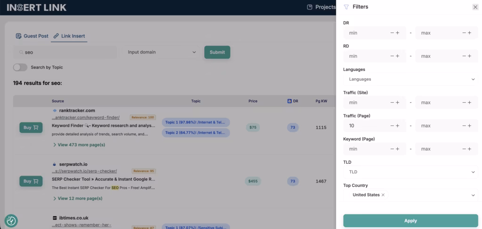
Task: Click the cookie preferences icon
Action: [11, 221]
